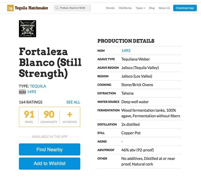Click the Tequila Matchmaker logo icon
Screen dimensions: 201x188
pos(10,8)
